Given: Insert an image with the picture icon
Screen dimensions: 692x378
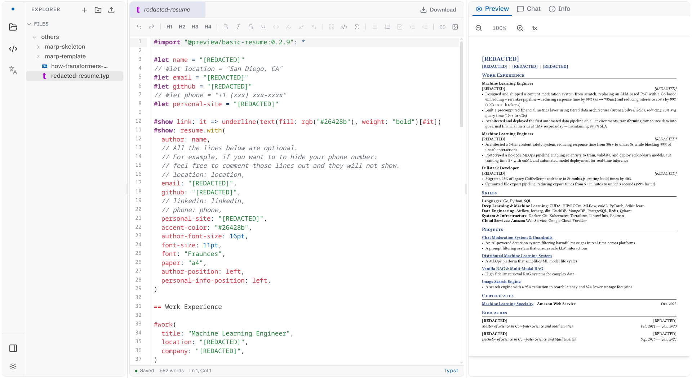Looking at the screenshot, I should [x=455, y=27].
